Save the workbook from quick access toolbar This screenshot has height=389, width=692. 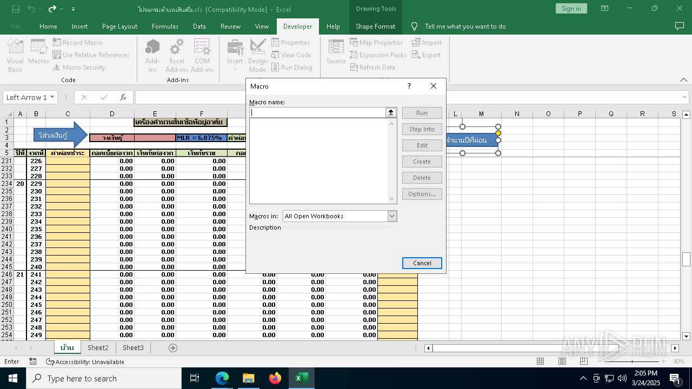(x=15, y=9)
